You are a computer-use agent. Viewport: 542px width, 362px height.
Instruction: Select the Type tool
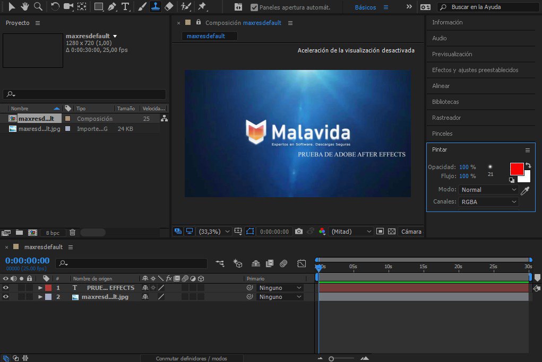tap(125, 7)
